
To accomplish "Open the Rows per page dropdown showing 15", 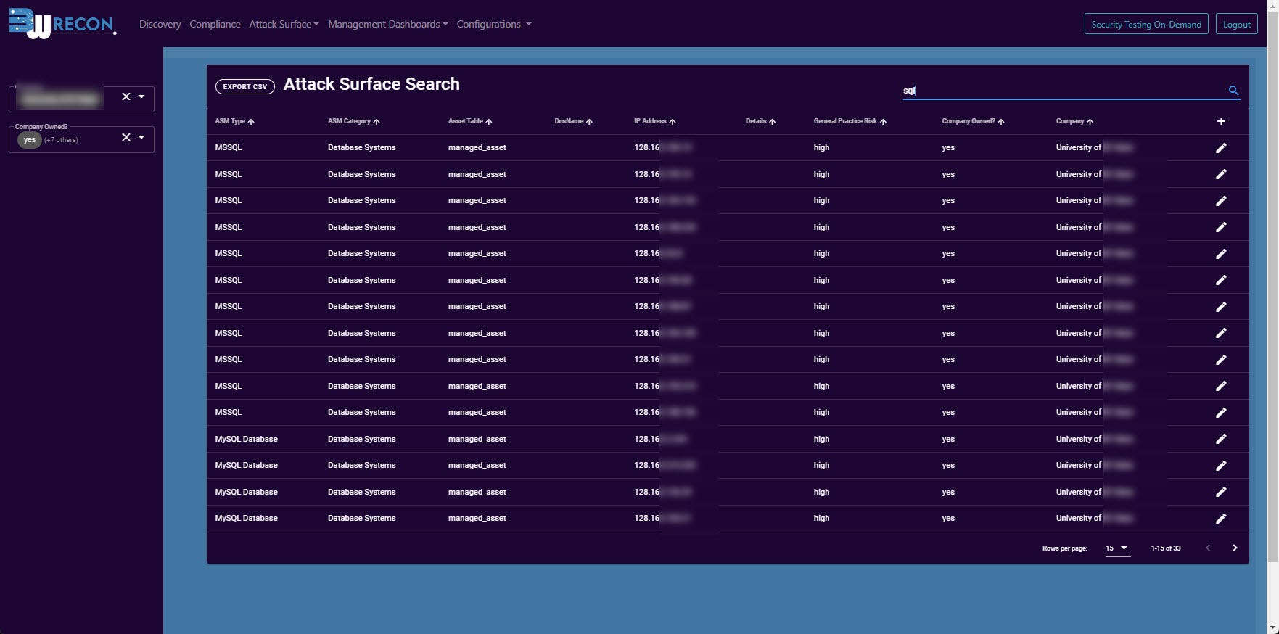I will pyautogui.click(x=1117, y=548).
